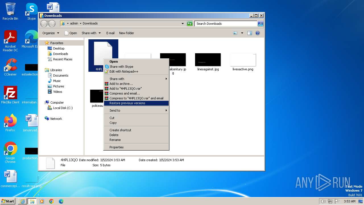Click Windows Explorer taskbar button
The image size is (364, 205).
click(x=32, y=201)
